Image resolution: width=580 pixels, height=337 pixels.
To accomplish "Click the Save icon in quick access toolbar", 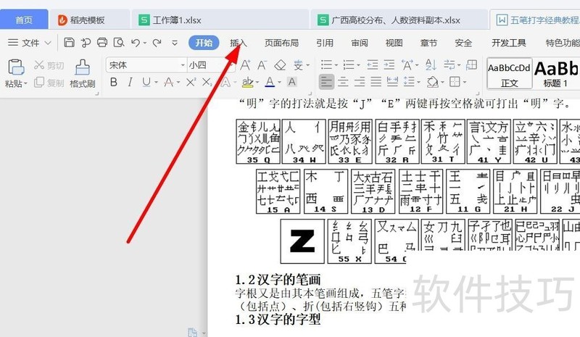I will (69, 43).
